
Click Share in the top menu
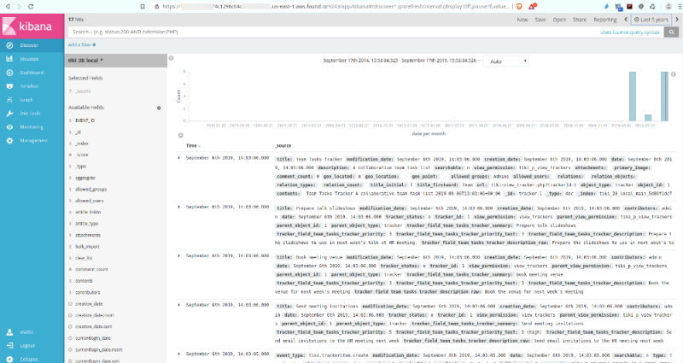coord(580,20)
